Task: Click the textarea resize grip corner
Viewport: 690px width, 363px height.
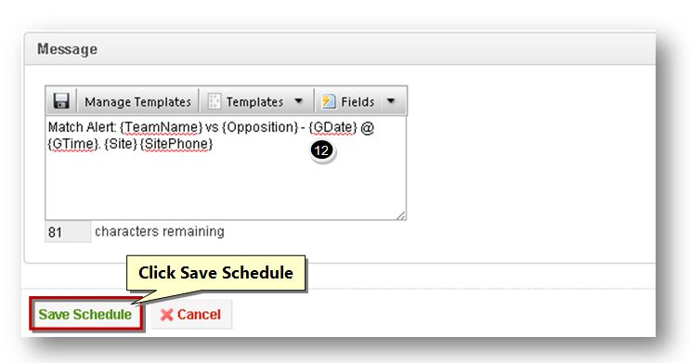Action: point(400,215)
